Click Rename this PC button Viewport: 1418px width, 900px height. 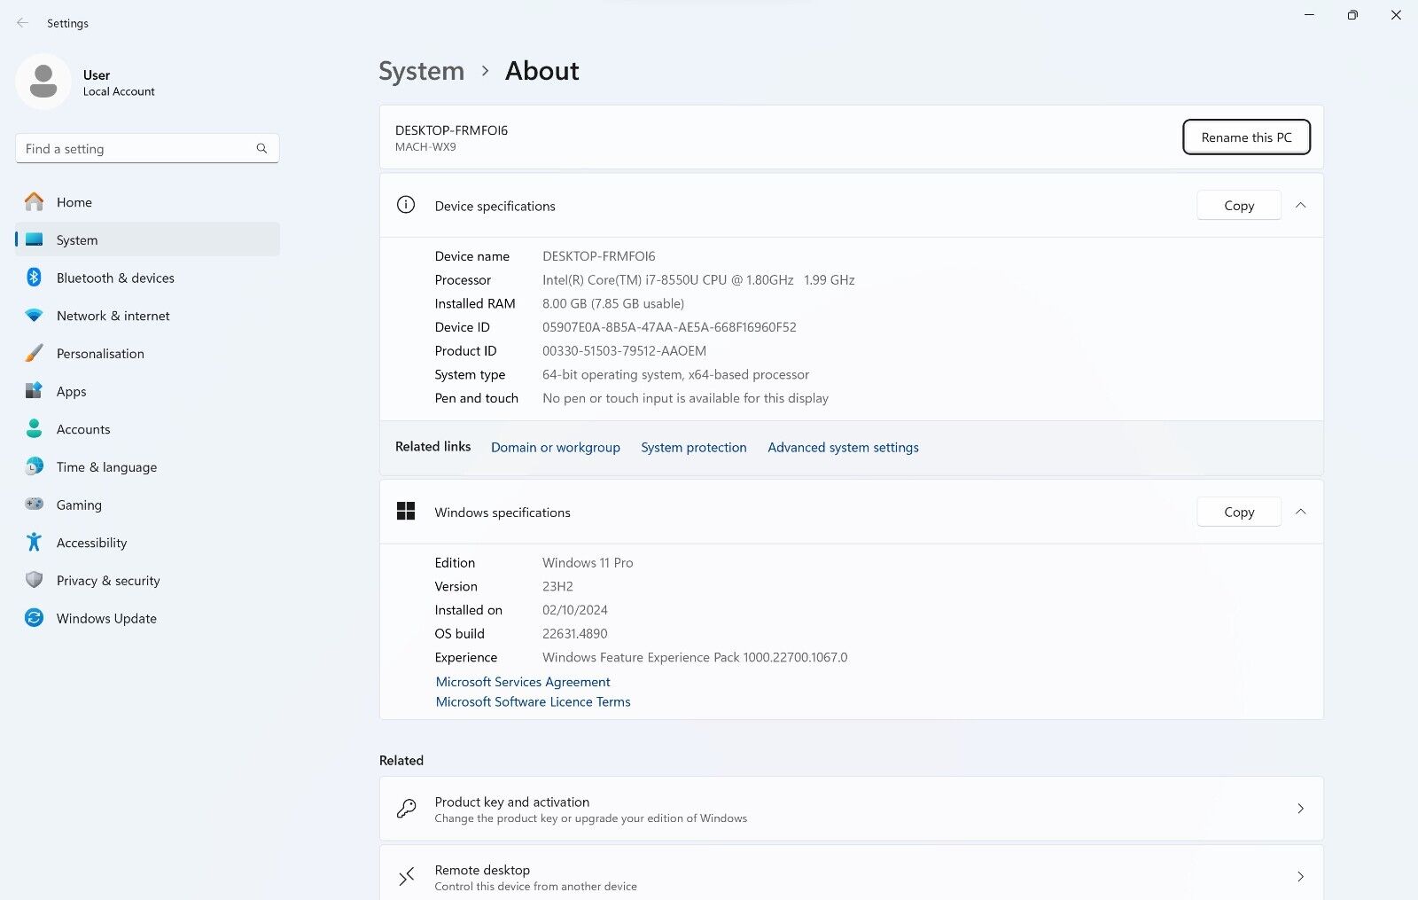[x=1246, y=137]
